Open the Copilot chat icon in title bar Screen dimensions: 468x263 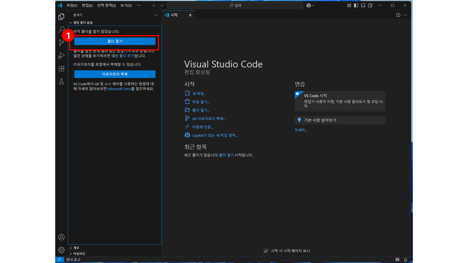[x=309, y=5]
